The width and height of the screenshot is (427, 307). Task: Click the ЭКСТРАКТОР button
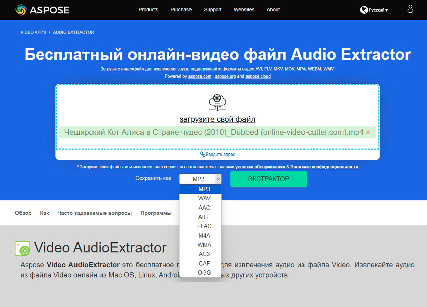click(269, 179)
